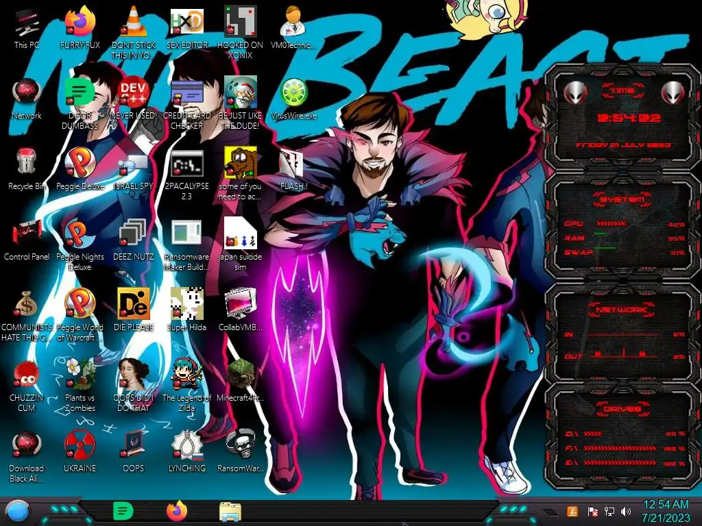The image size is (702, 526).
Task: Launch the Super Hilda game icon
Action: click(186, 304)
